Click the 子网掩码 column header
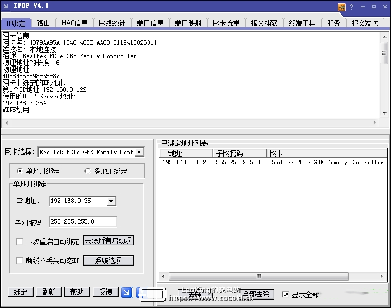The width and height of the screenshot is (391, 308). point(239,153)
